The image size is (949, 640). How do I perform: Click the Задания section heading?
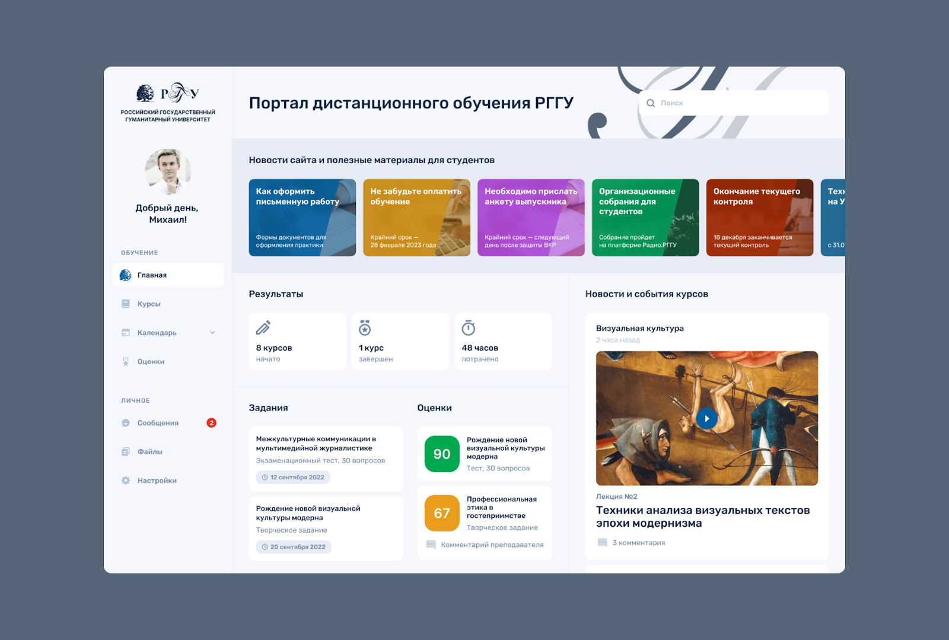[268, 408]
